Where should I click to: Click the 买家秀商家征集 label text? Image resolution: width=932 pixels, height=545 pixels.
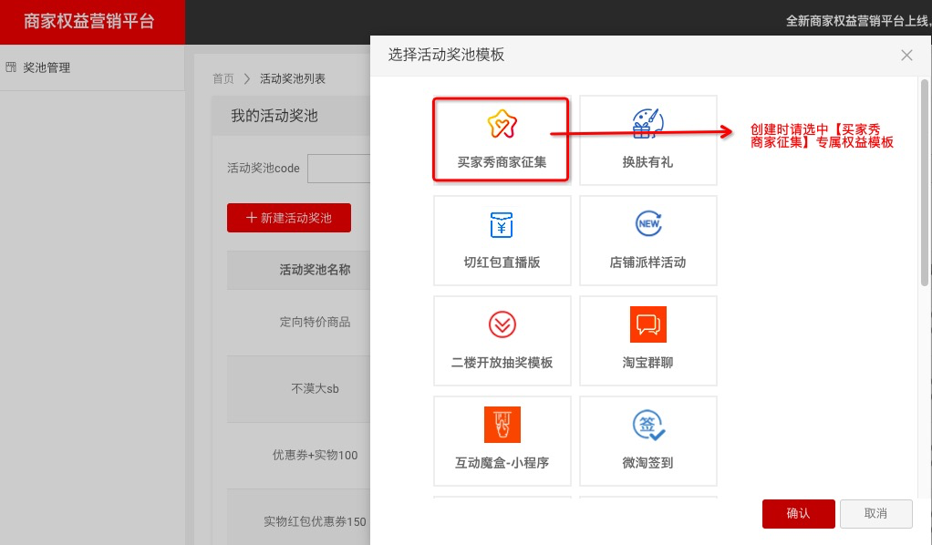502,162
